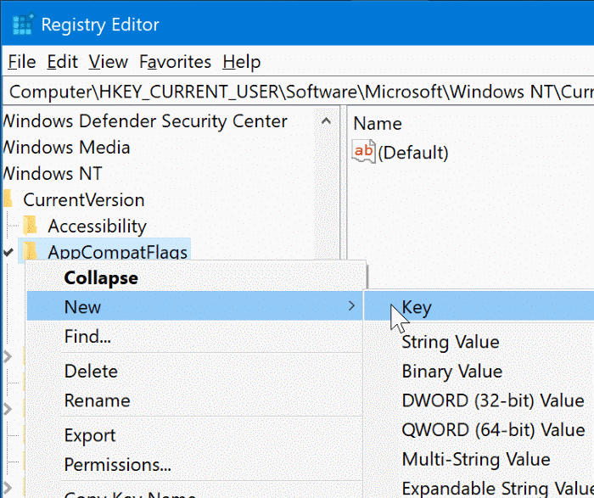Select the (Default) value entry
Viewport: 594px width, 498px height.
(413, 153)
